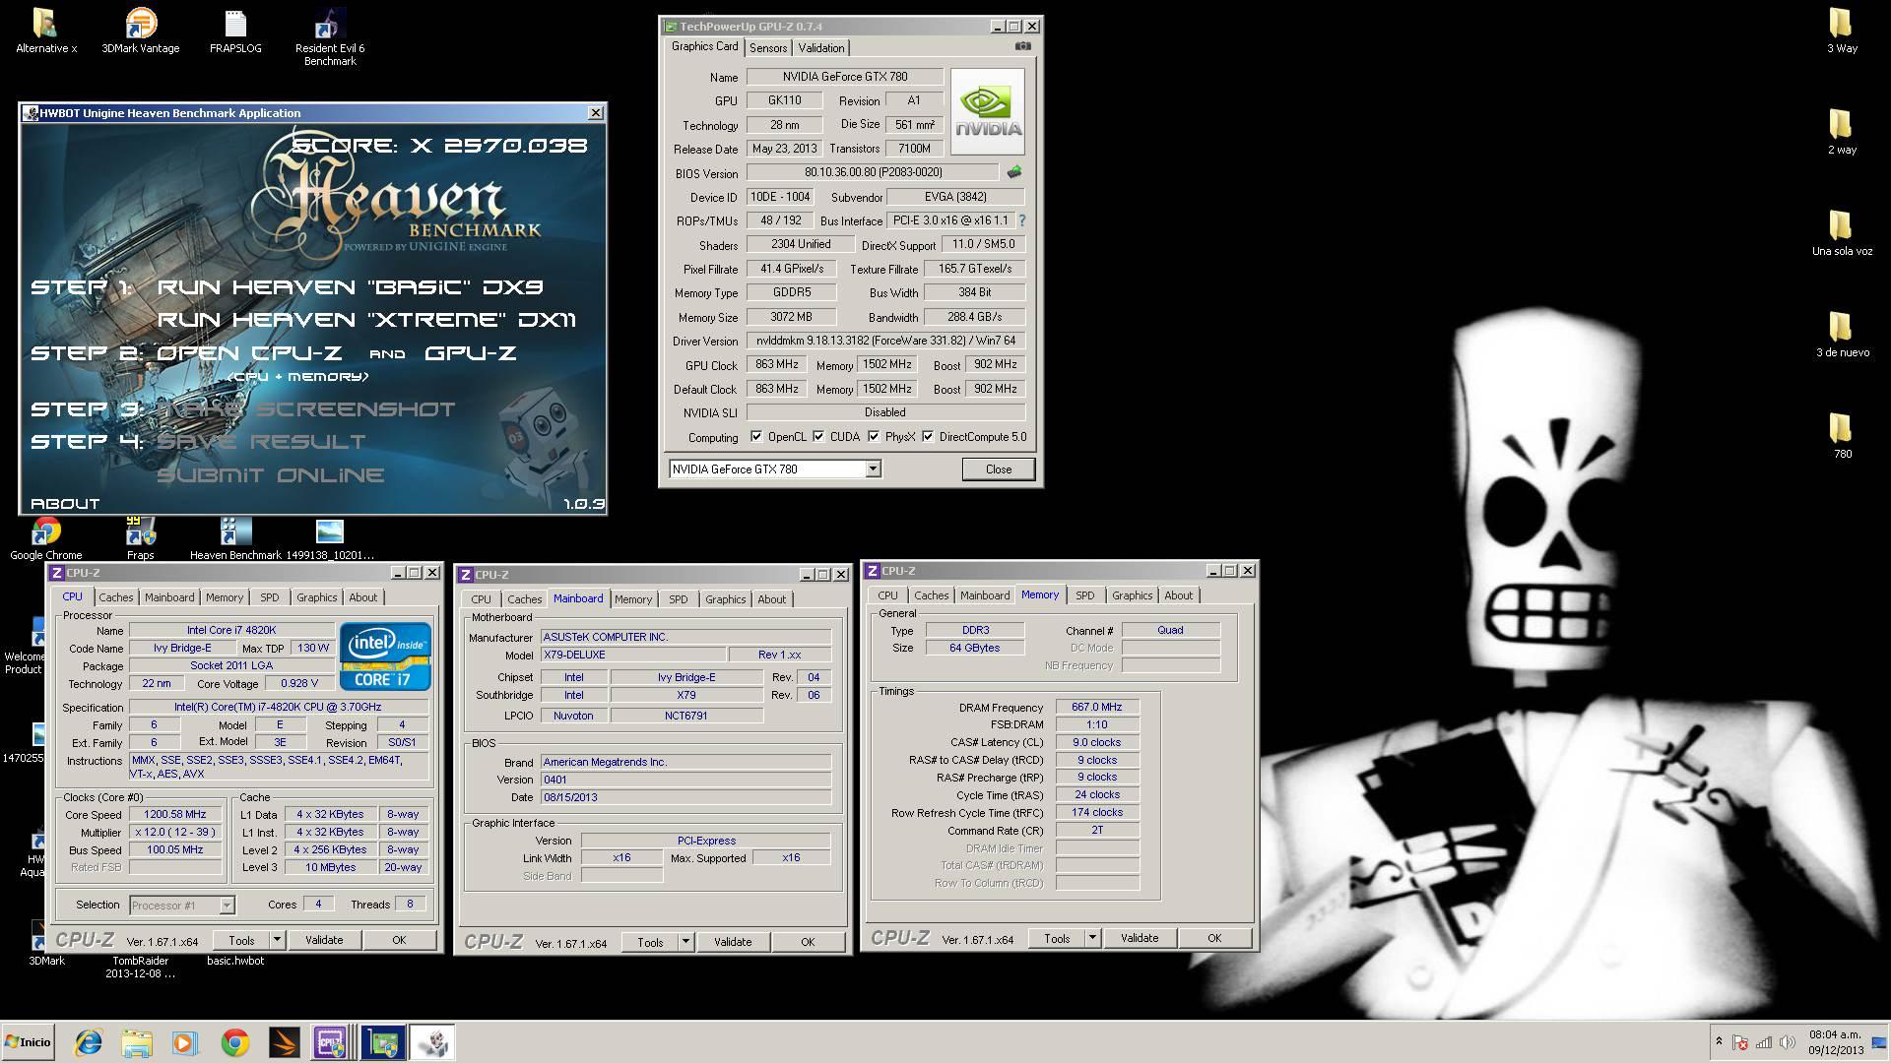
Task: Open the 1499138_10201 image file
Action: click(x=330, y=538)
